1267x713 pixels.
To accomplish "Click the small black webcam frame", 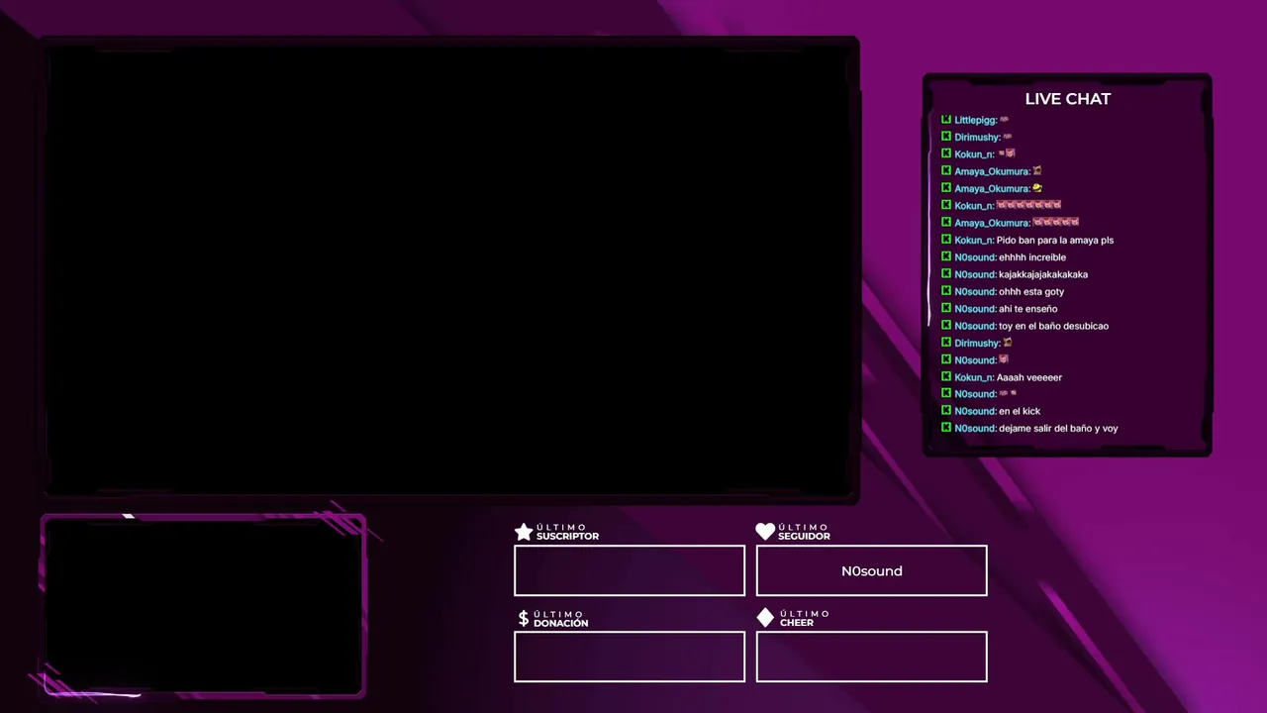I will coord(203,606).
